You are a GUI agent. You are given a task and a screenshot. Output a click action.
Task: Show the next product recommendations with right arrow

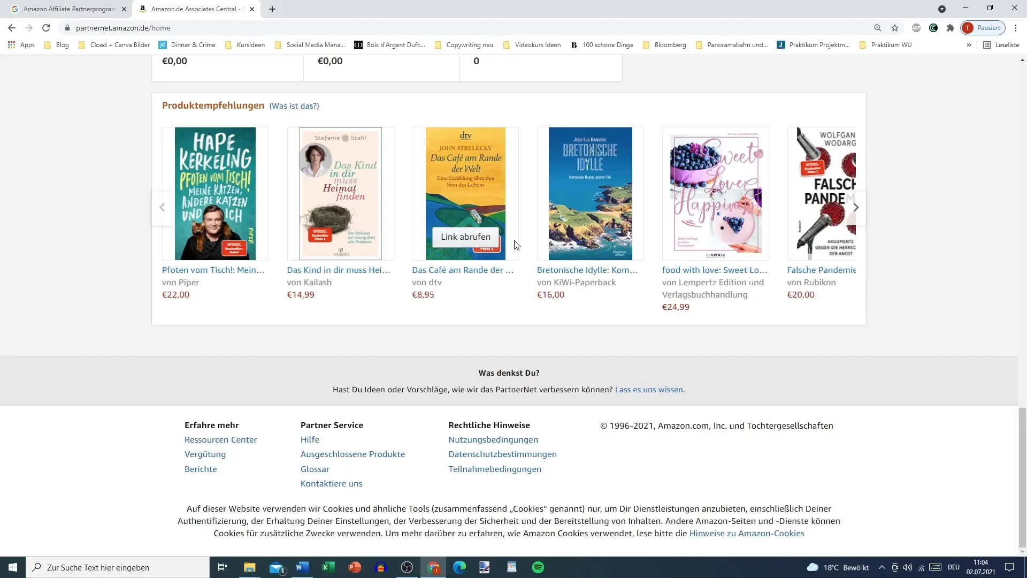(x=856, y=207)
